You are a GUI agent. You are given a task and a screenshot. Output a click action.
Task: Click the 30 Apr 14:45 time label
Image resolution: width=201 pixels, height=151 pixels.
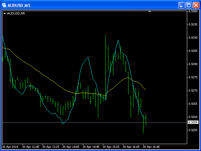point(91,147)
